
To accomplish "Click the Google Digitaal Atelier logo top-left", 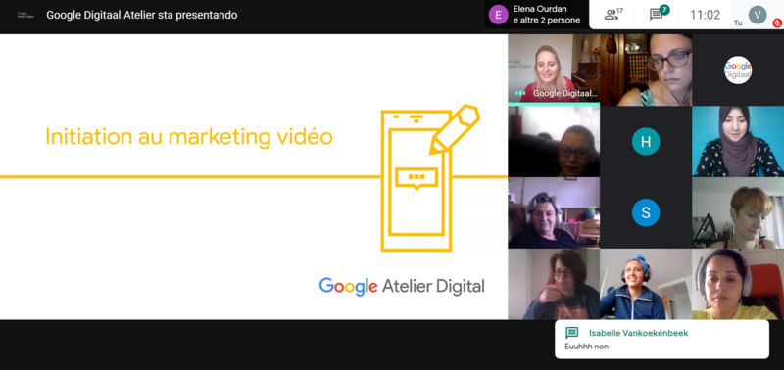I will (x=25, y=15).
